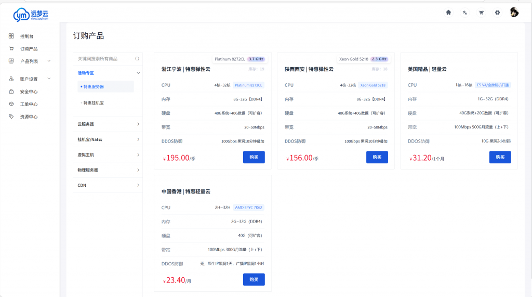This screenshot has height=297, width=532.
Task: Click the ¥156.00 price
Action: point(299,158)
